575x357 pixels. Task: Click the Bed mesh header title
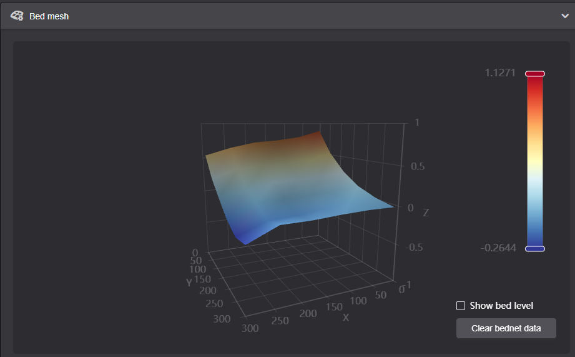point(49,16)
